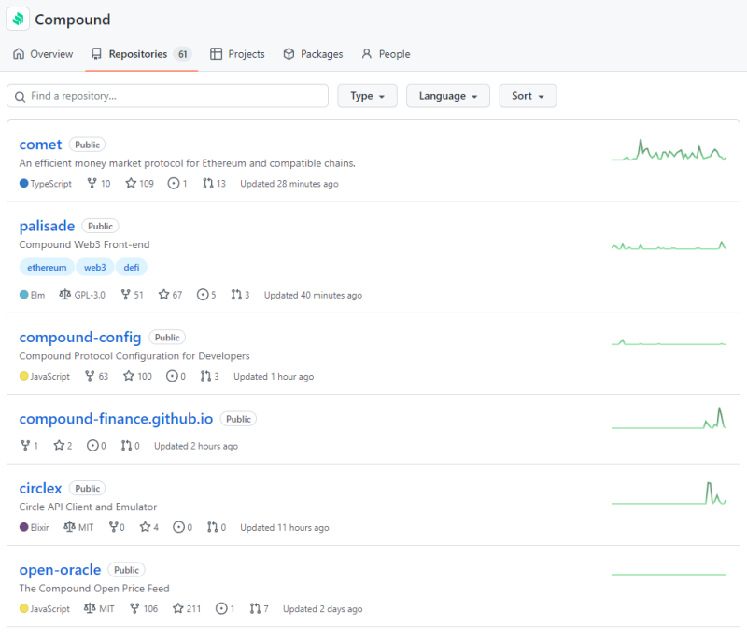
Task: Click open-oracle's issues icon
Action: pos(221,608)
